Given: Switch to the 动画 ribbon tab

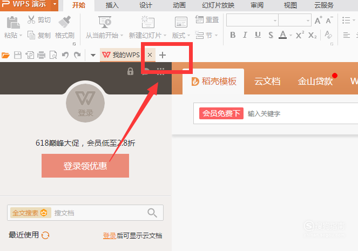Looking at the screenshot, I should (x=179, y=5).
